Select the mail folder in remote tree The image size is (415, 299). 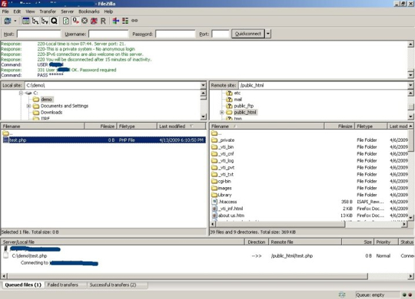click(x=238, y=100)
